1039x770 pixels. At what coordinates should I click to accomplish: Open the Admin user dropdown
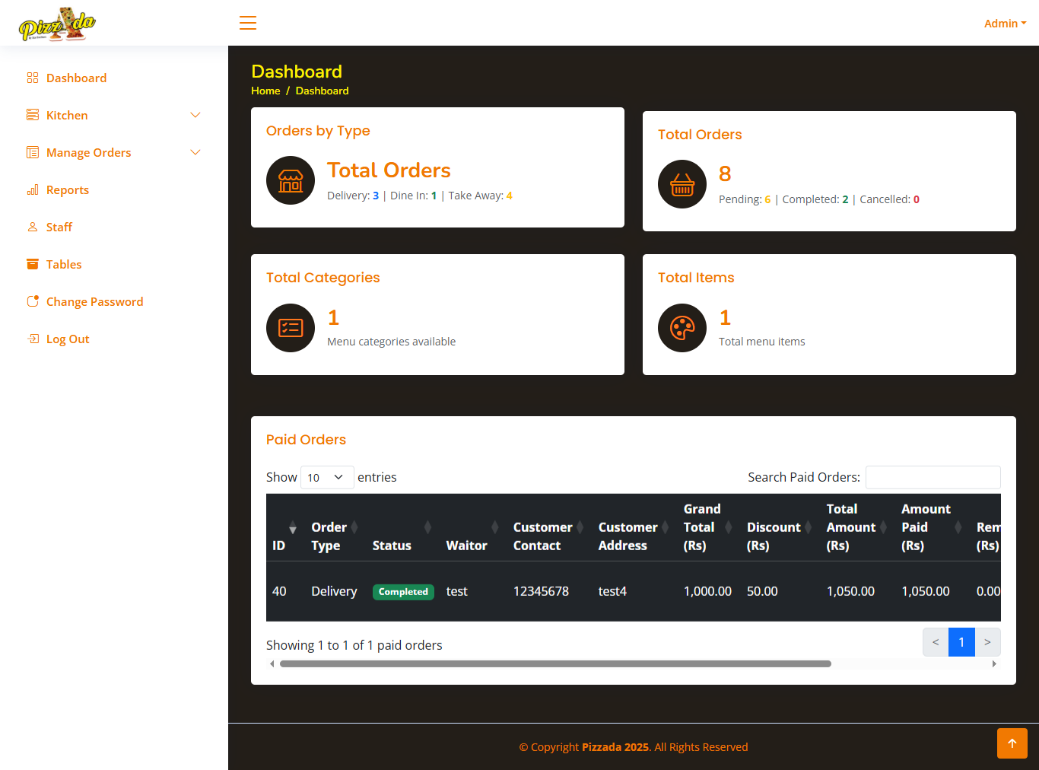coord(1005,24)
